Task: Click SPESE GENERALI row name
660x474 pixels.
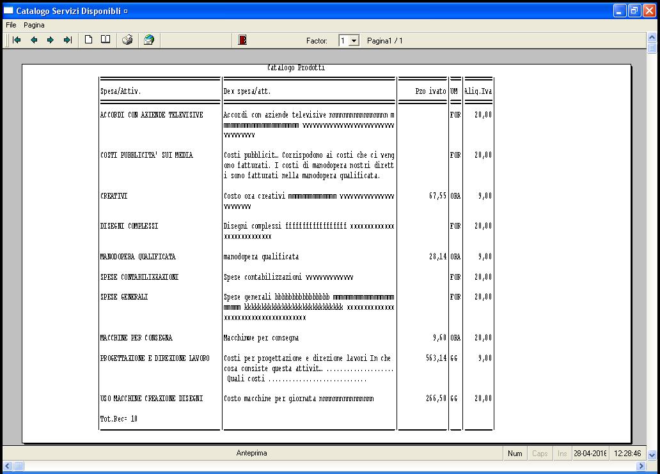Action: [x=124, y=297]
